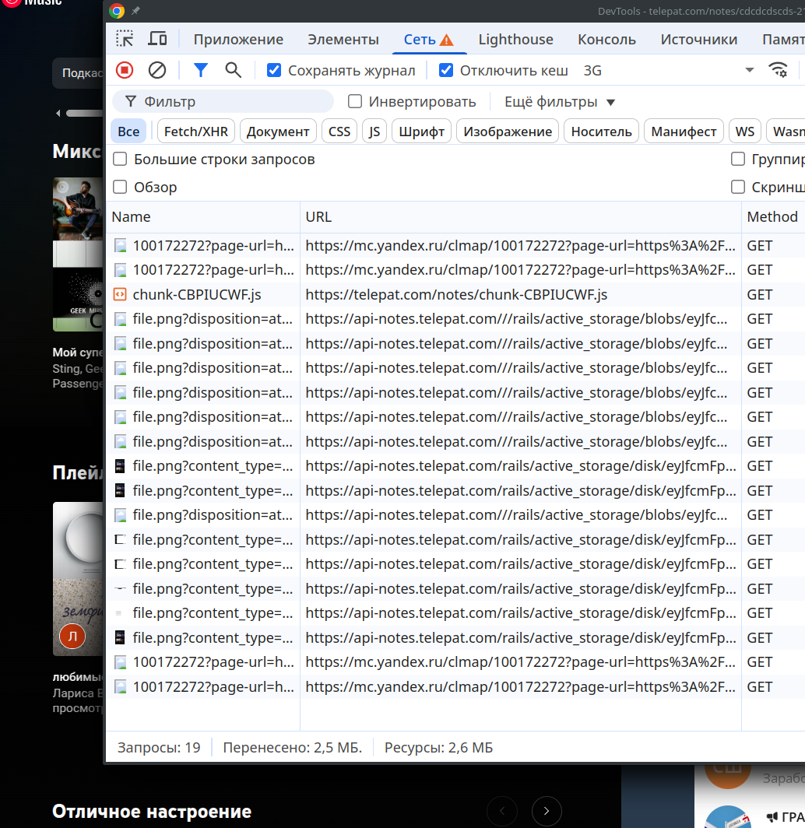Click the Фильтр text field
This screenshot has height=828, width=805.
tap(234, 101)
